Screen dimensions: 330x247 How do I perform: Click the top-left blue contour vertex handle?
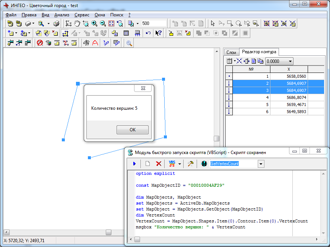[x=78, y=84]
